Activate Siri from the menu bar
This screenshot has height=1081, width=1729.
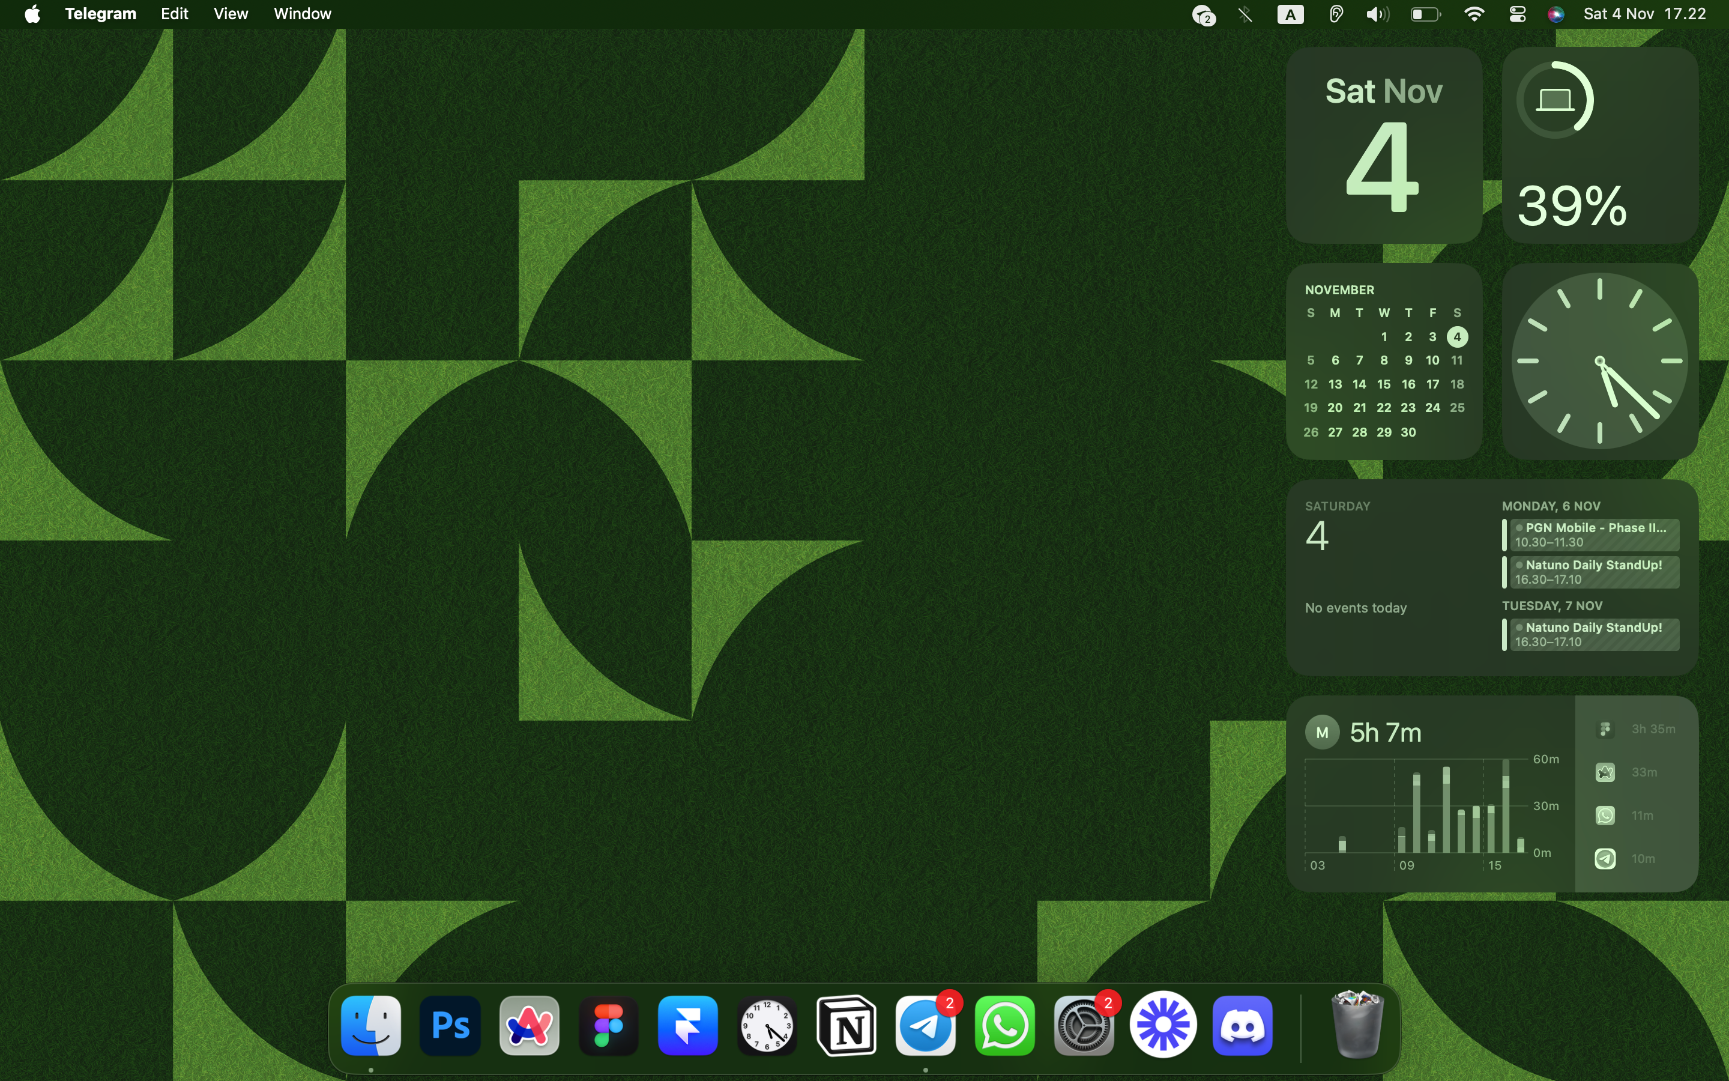tap(1556, 14)
